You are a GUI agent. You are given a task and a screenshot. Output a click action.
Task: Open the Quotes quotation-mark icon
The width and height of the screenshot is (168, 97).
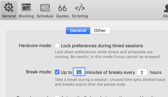(x=62, y=8)
